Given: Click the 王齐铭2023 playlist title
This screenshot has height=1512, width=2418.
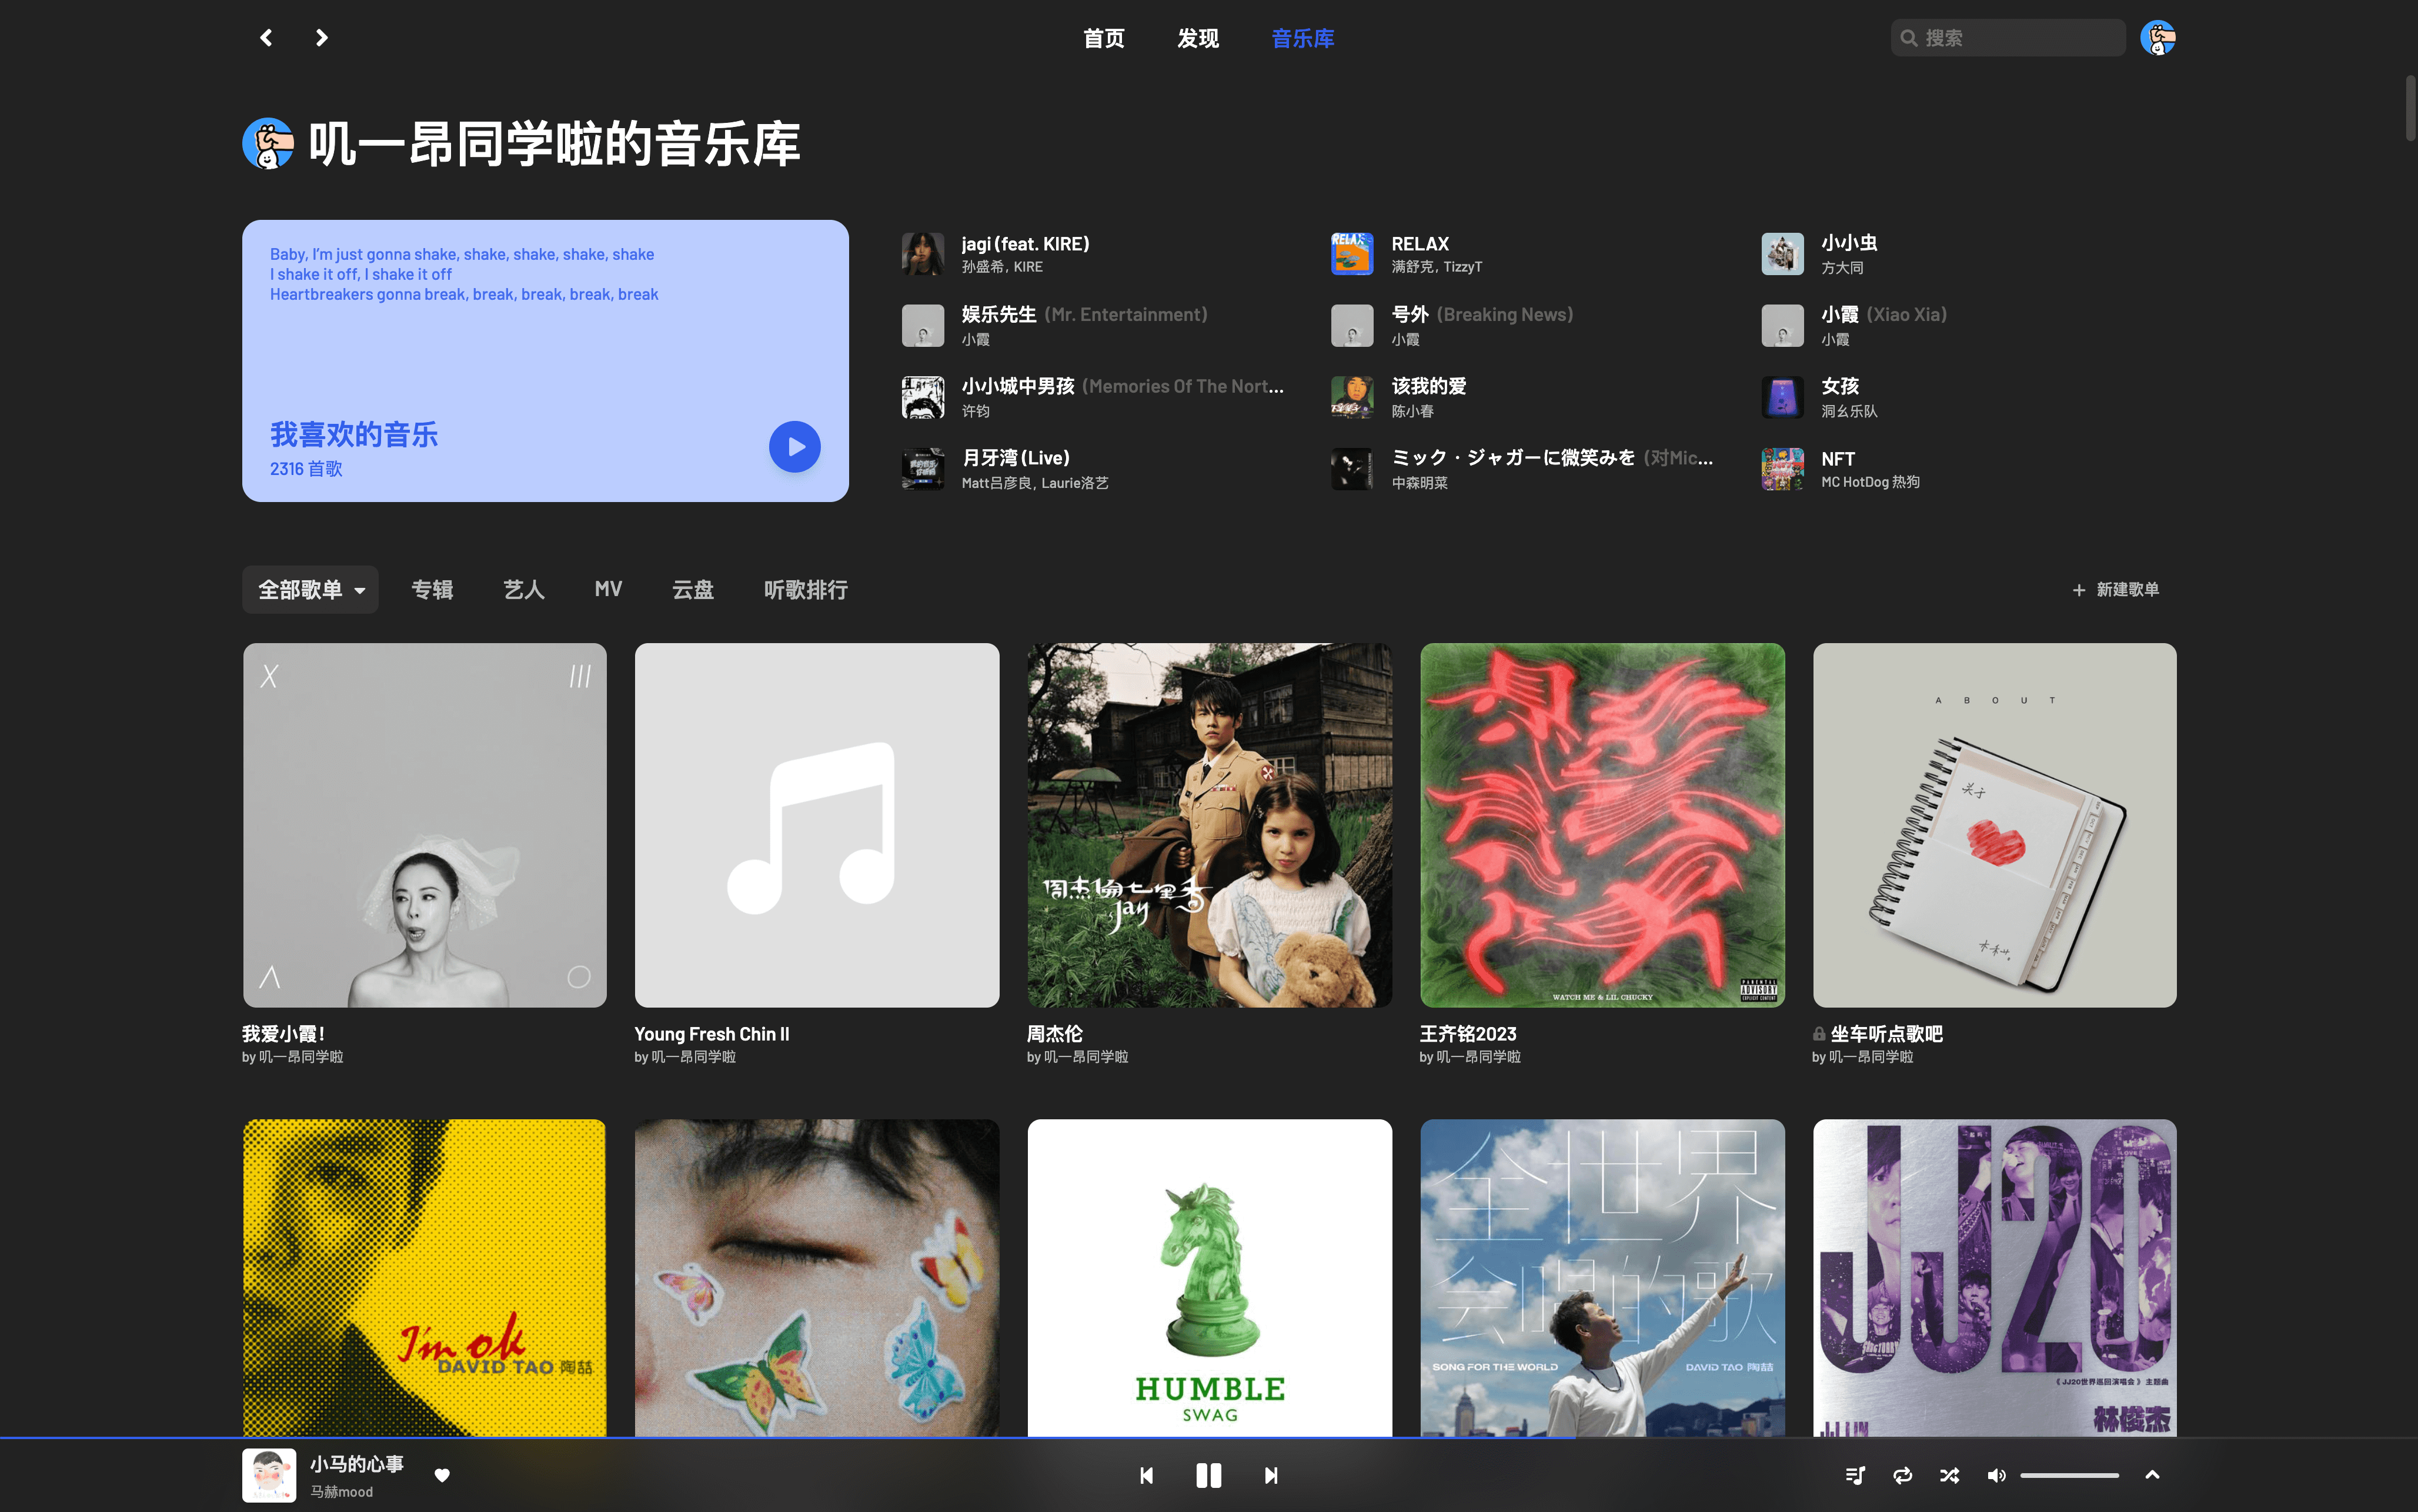Looking at the screenshot, I should tap(1468, 1034).
